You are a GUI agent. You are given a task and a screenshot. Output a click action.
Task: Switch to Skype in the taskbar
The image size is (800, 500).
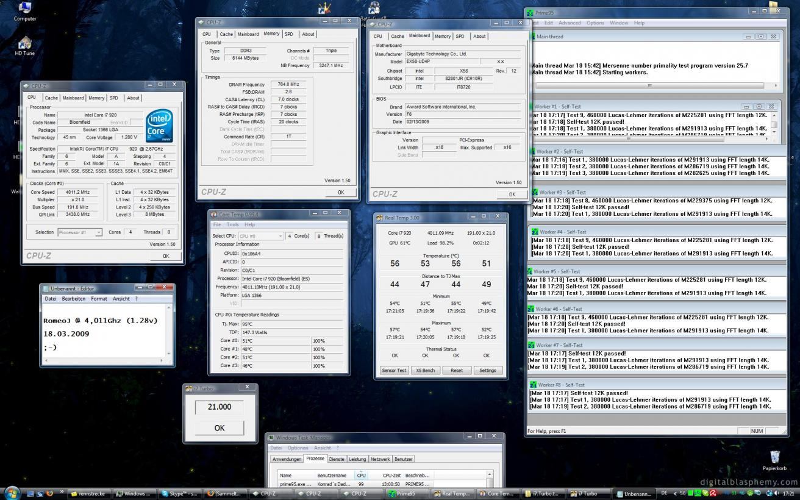[x=180, y=493]
